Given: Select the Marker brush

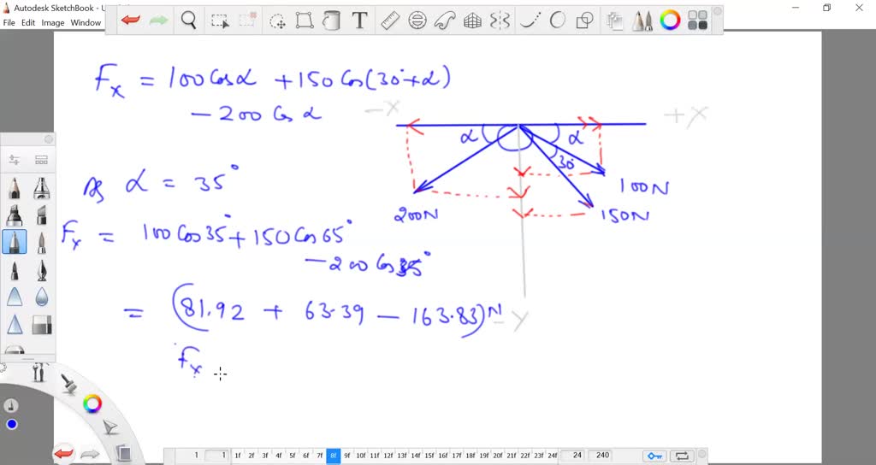Looking at the screenshot, I should pos(15,215).
